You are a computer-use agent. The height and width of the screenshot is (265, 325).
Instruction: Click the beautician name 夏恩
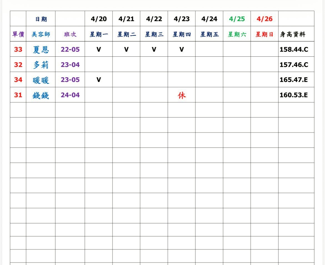(41, 50)
